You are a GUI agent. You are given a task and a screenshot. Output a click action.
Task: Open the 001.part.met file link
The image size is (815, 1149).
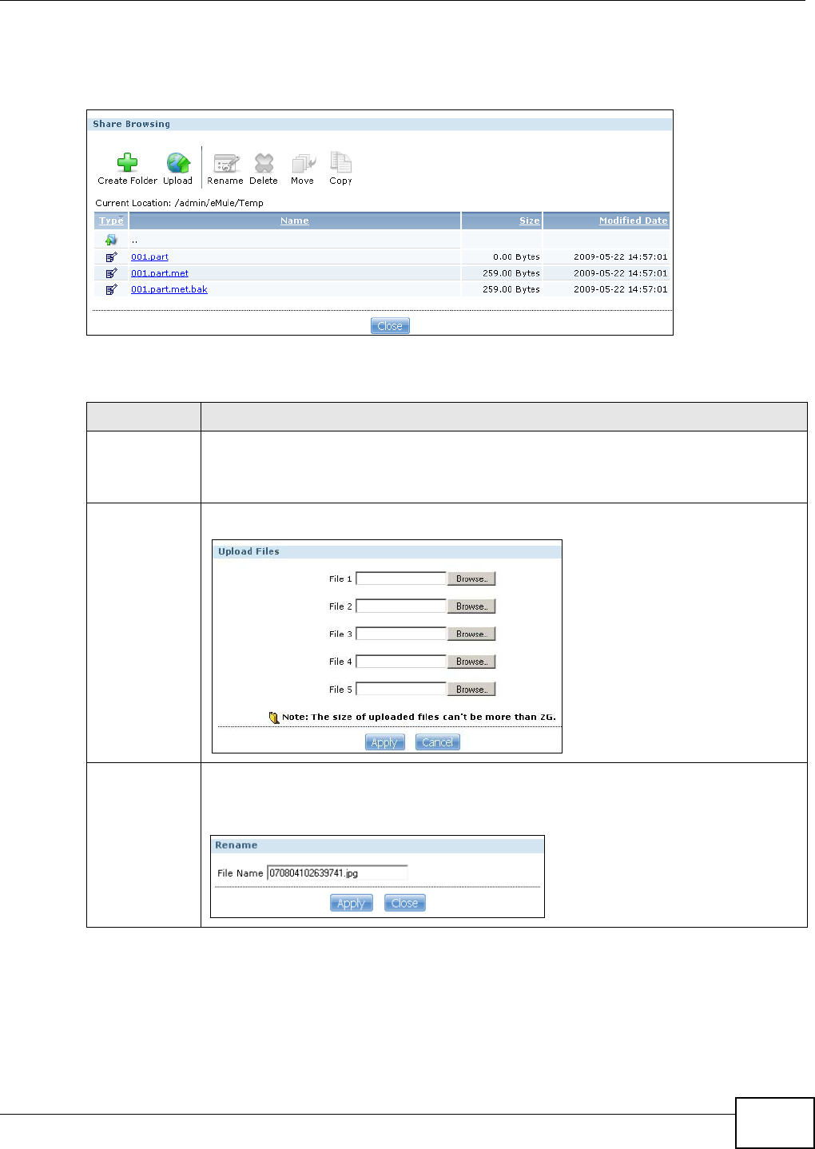point(160,273)
